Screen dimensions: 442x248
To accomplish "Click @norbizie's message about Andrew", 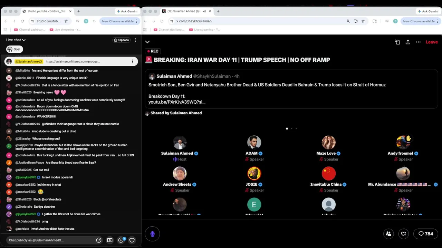I will 52,229.
